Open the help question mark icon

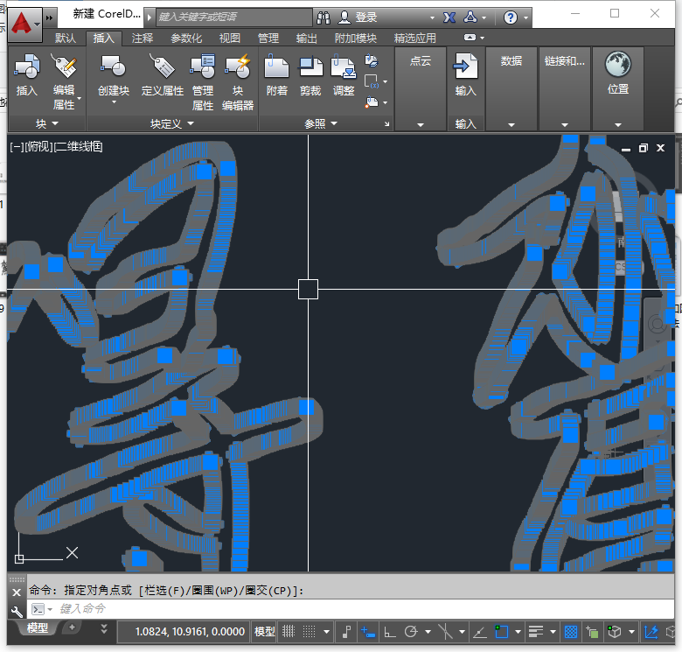pos(511,18)
